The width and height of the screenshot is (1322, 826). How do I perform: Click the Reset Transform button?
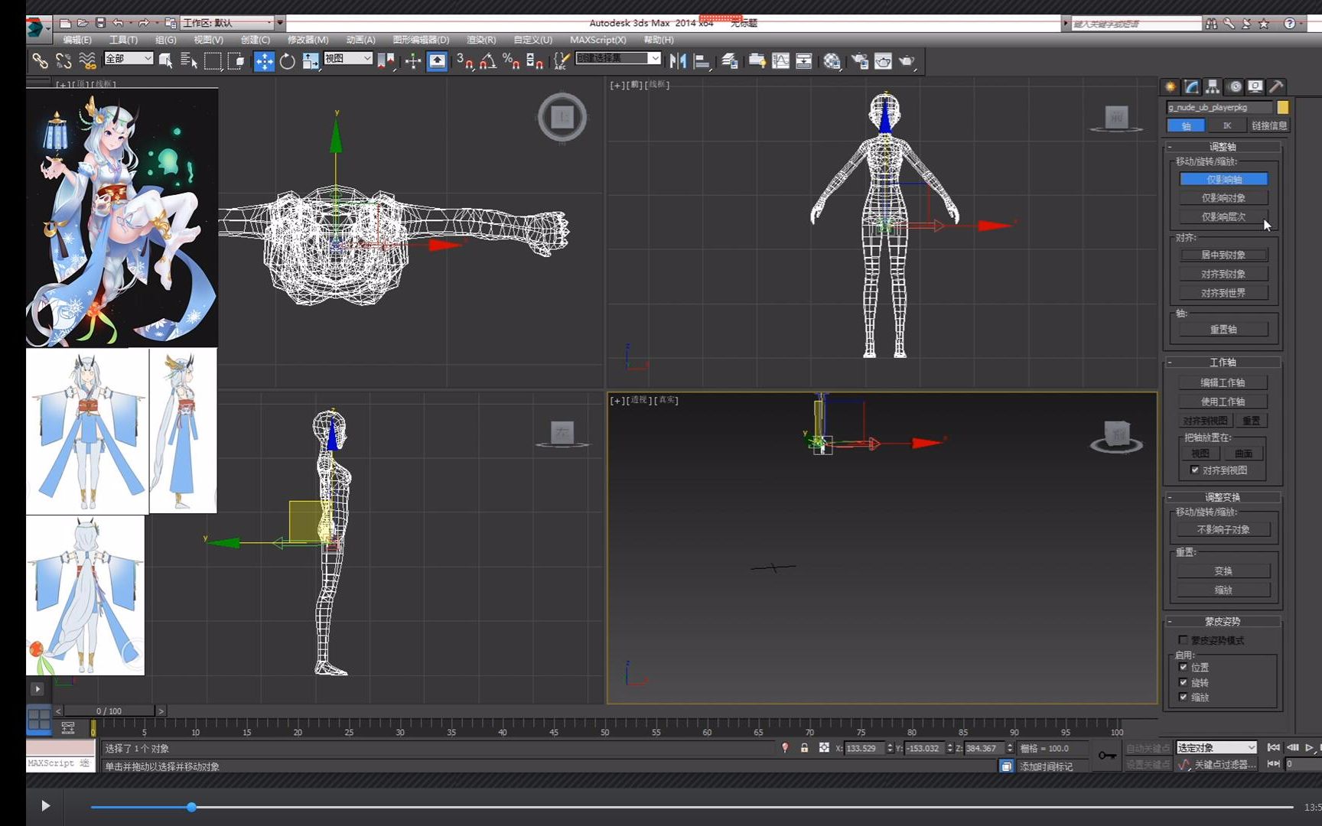tap(1223, 571)
